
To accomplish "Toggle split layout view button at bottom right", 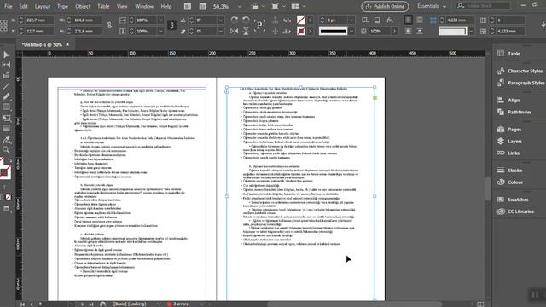I will pos(480,304).
